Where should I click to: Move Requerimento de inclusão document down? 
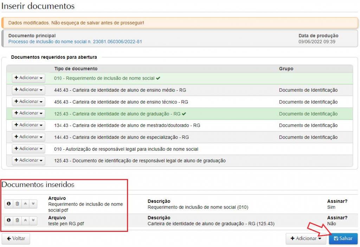click(33, 204)
